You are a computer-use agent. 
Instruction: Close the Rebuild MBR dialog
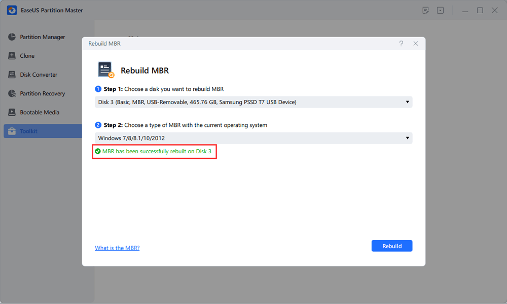coord(416,44)
